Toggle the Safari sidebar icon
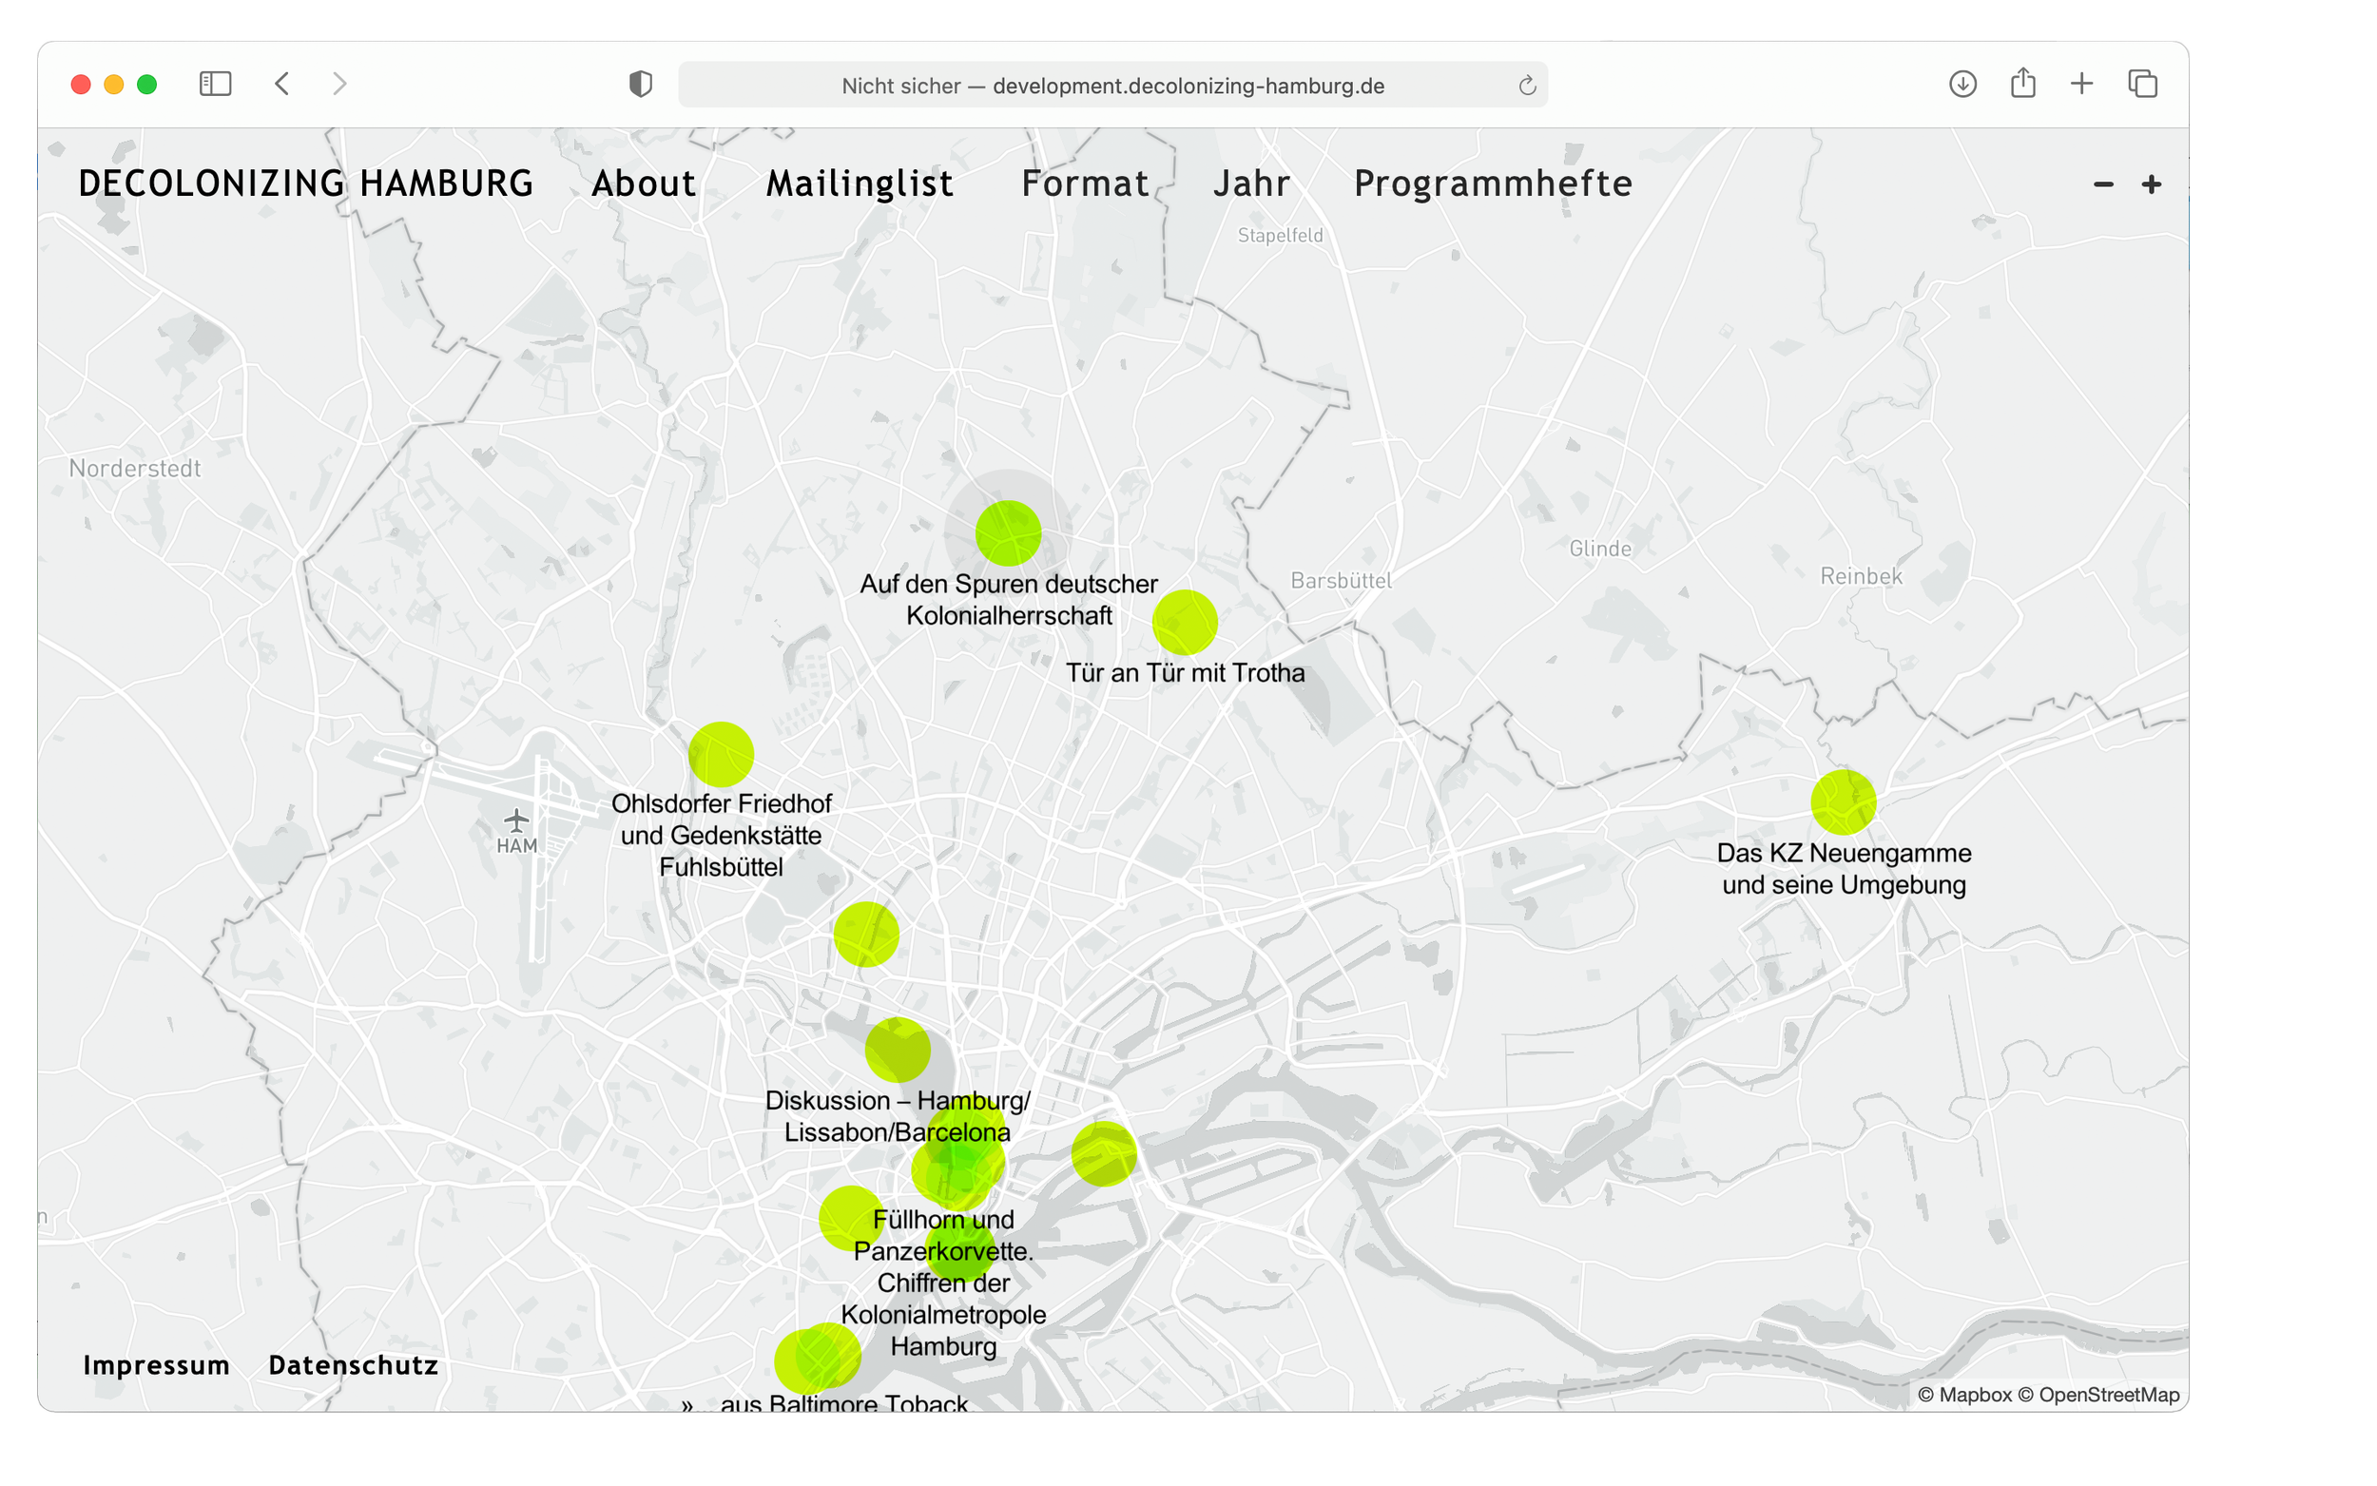 [215, 85]
